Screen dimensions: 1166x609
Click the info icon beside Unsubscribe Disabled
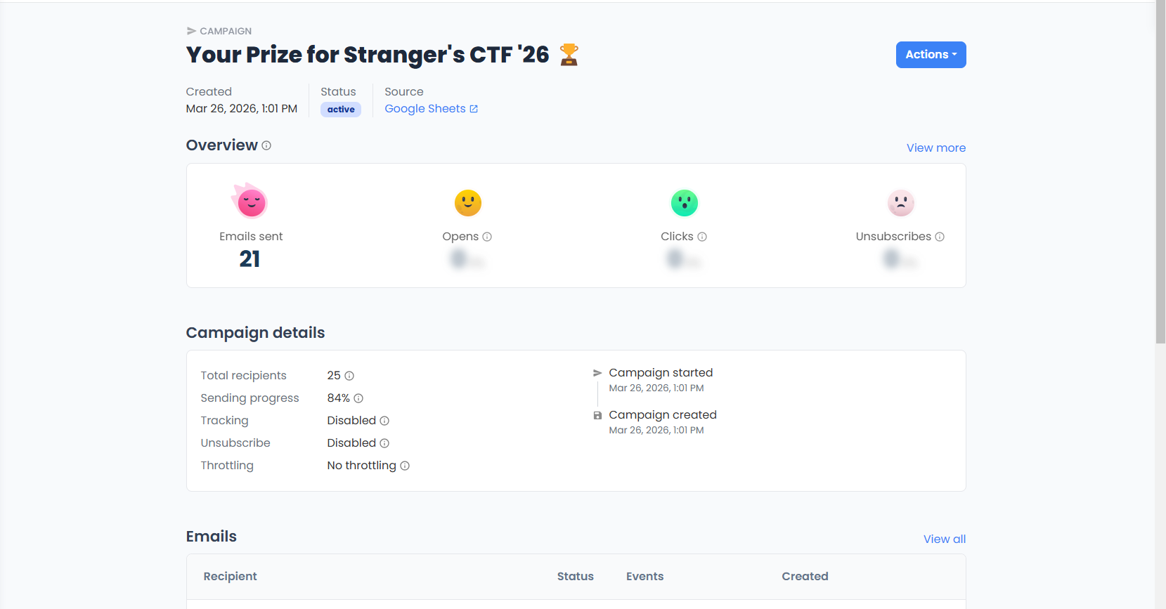[384, 443]
